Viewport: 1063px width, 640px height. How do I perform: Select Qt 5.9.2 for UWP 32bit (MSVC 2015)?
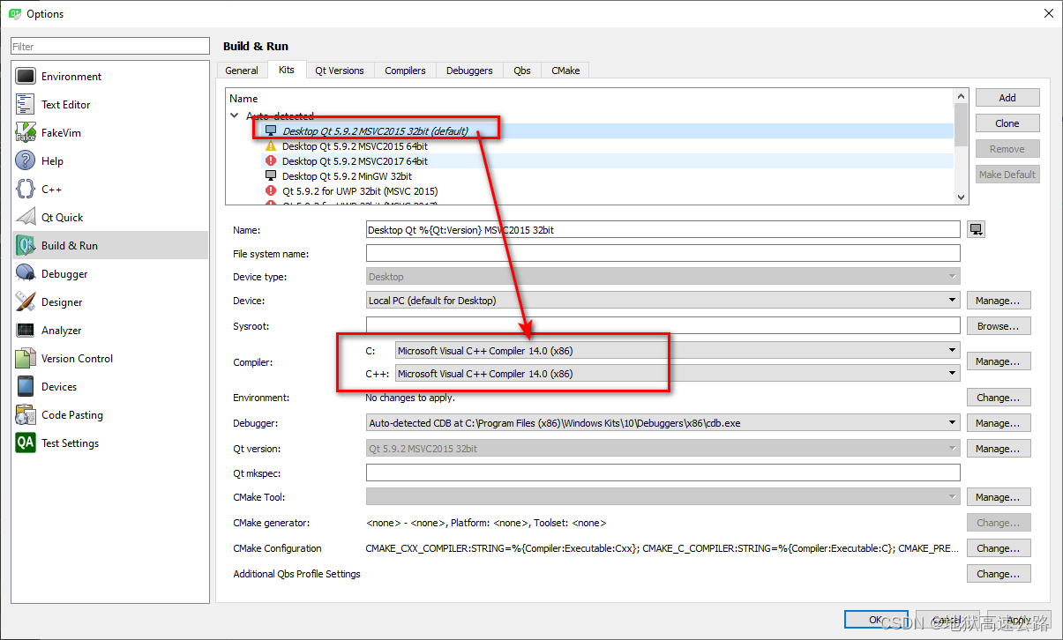click(x=360, y=191)
